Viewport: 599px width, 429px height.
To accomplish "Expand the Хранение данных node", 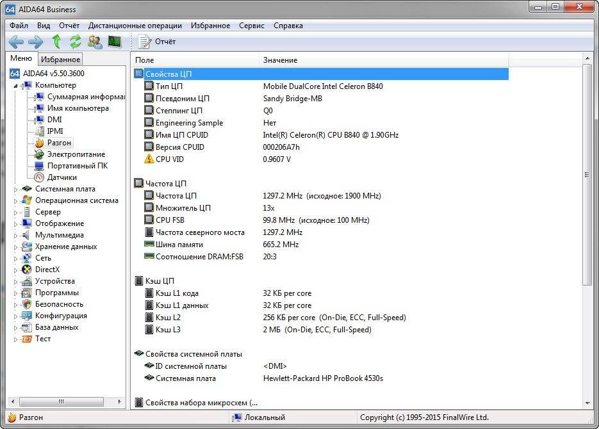I will click(x=15, y=247).
